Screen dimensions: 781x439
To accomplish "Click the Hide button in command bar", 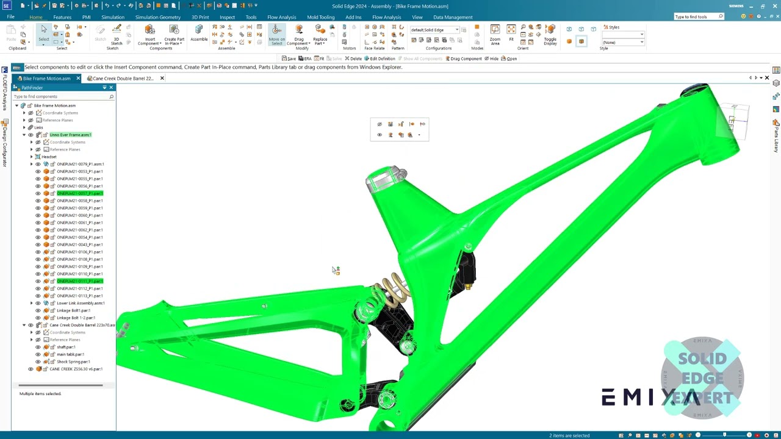I will [x=491, y=59].
